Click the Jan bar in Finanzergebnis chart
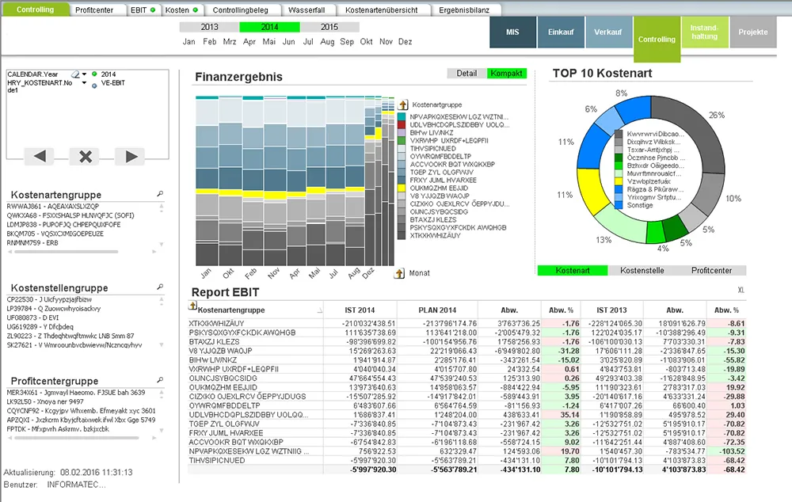Viewport: 792px width, 502px height. 207,181
